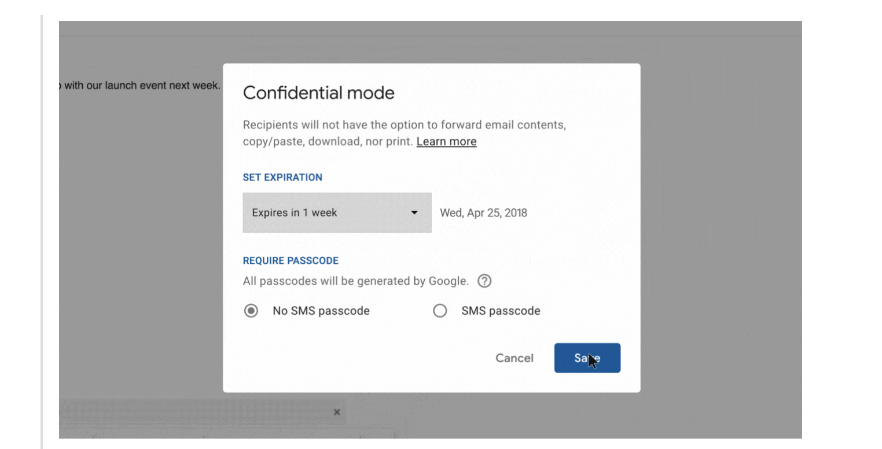Select the SMS passcode radio button
This screenshot has width=882, height=449.
pyautogui.click(x=440, y=311)
